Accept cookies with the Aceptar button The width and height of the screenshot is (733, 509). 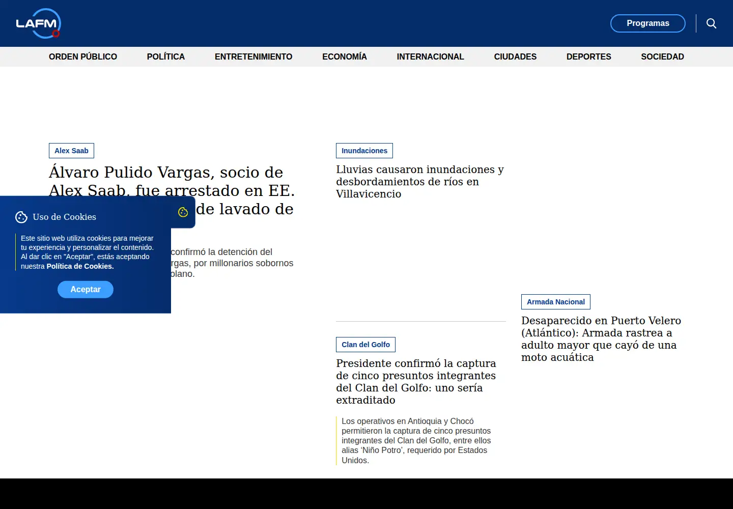click(86, 290)
